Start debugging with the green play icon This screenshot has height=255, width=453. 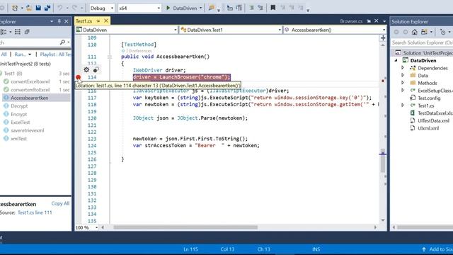click(x=168, y=8)
